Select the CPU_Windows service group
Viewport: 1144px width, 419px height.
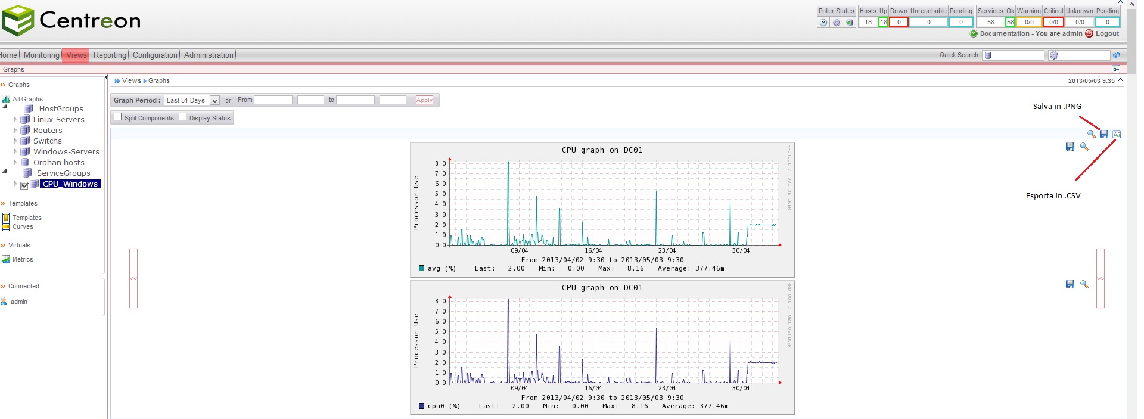click(x=70, y=184)
